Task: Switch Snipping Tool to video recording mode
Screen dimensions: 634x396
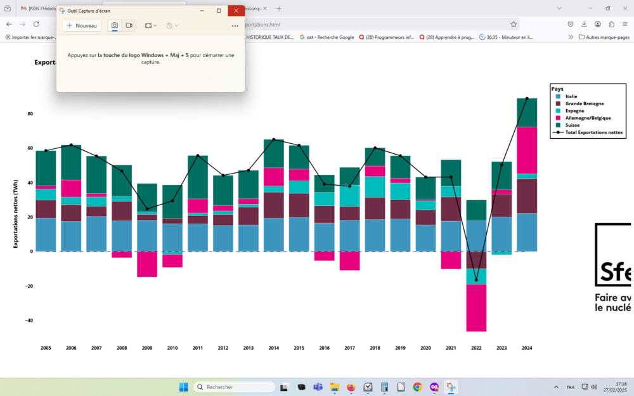Action: (x=129, y=25)
